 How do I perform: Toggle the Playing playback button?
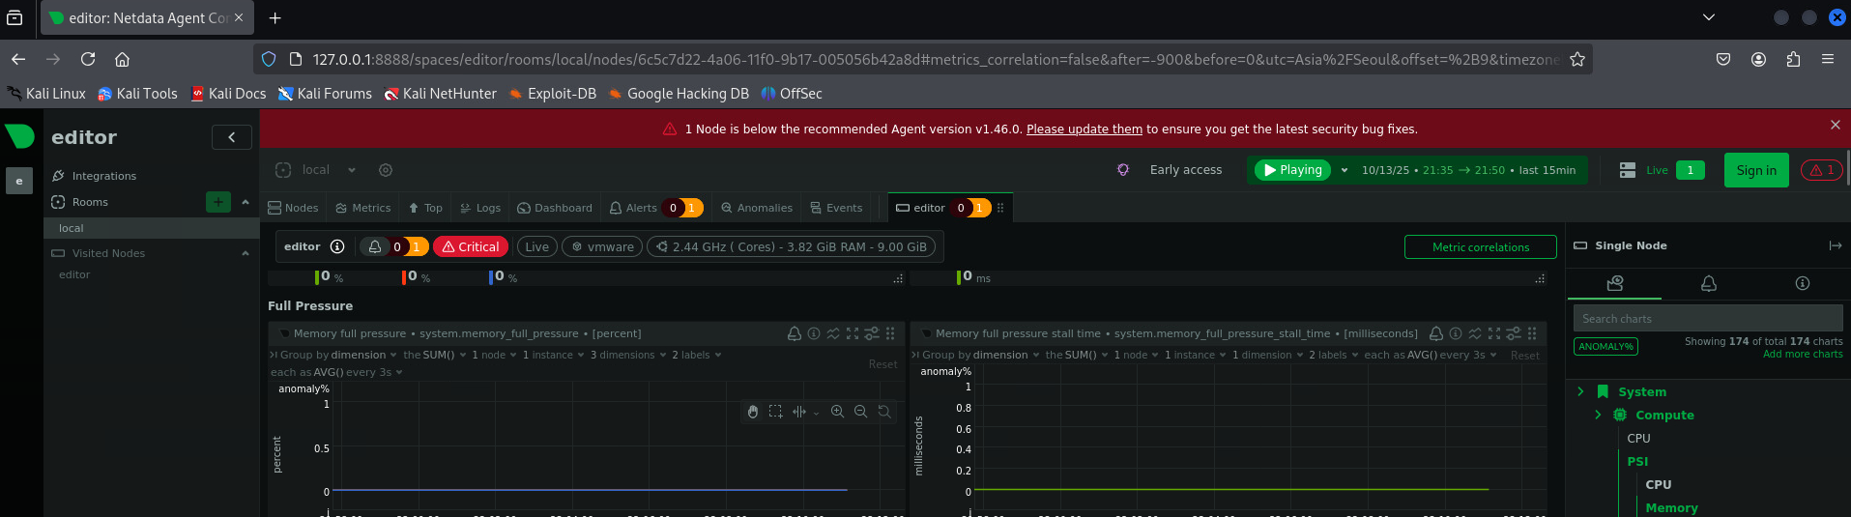pos(1292,170)
